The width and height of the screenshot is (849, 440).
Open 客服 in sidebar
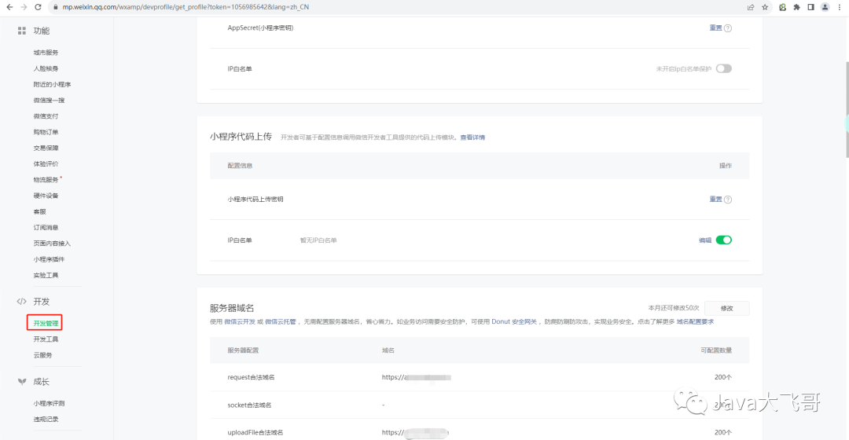[39, 211]
